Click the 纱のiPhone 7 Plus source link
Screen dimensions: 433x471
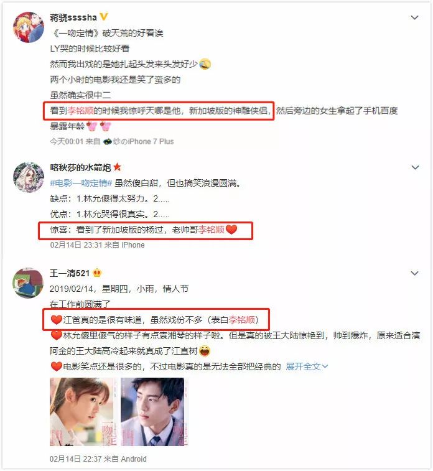pos(139,141)
